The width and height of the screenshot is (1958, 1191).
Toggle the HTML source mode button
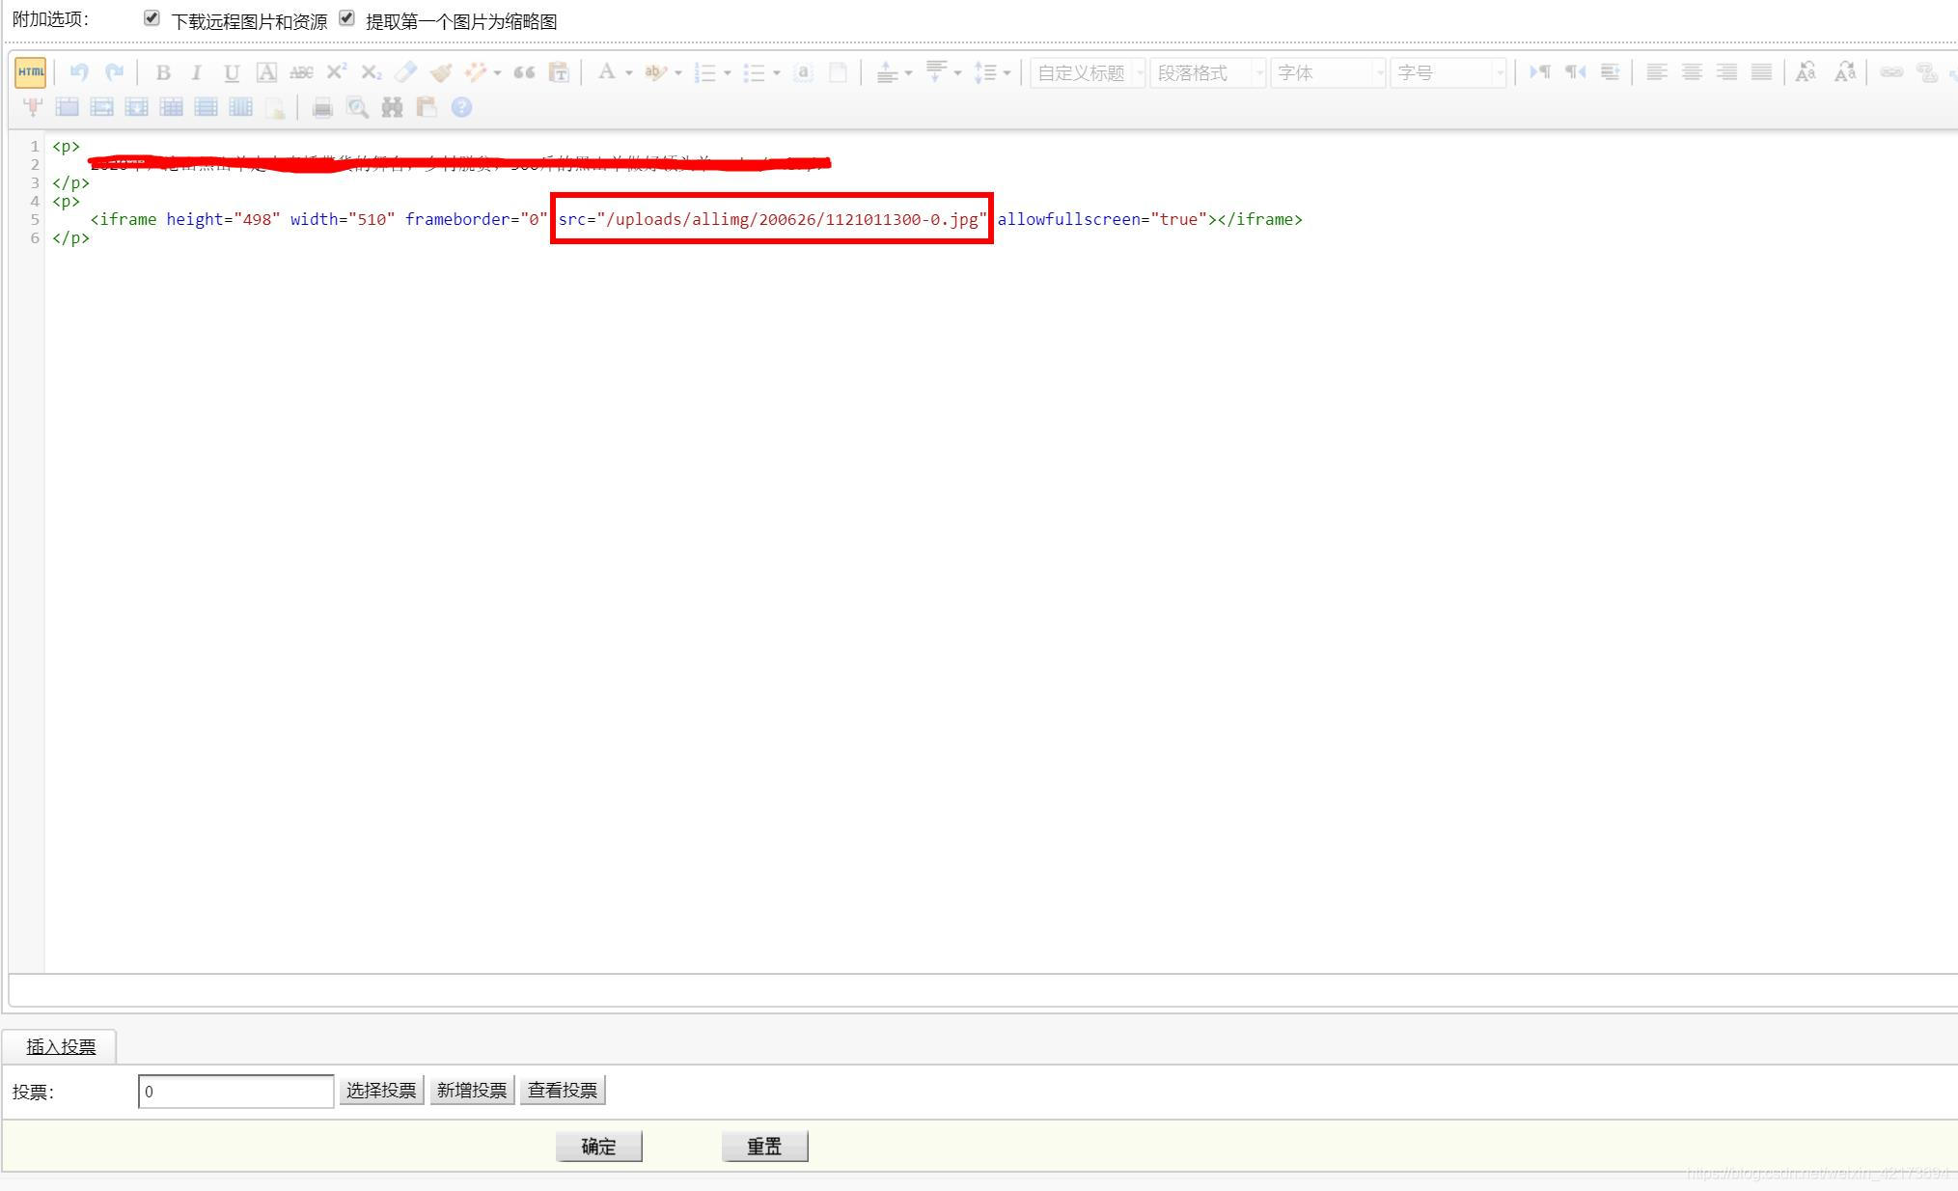(x=30, y=72)
